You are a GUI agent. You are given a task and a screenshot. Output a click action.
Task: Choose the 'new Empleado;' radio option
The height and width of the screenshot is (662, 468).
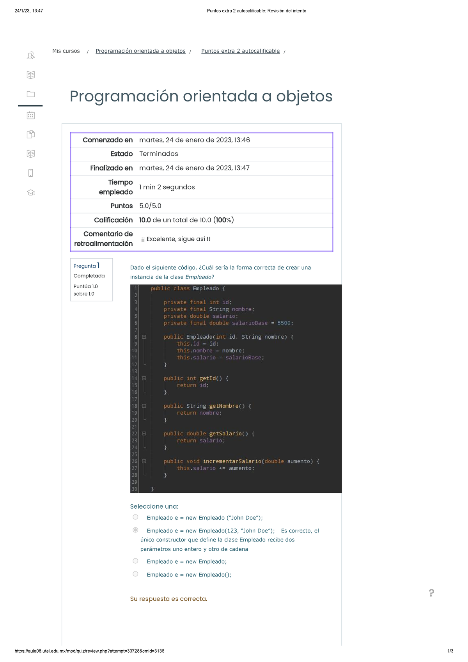click(135, 561)
